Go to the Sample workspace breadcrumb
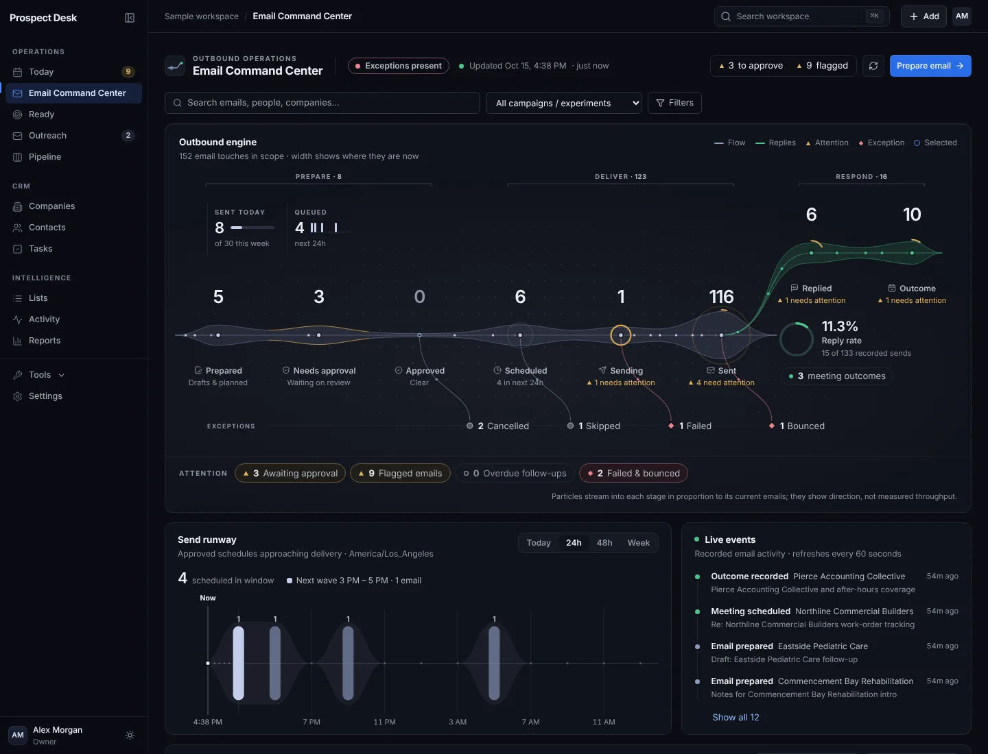 (x=202, y=16)
